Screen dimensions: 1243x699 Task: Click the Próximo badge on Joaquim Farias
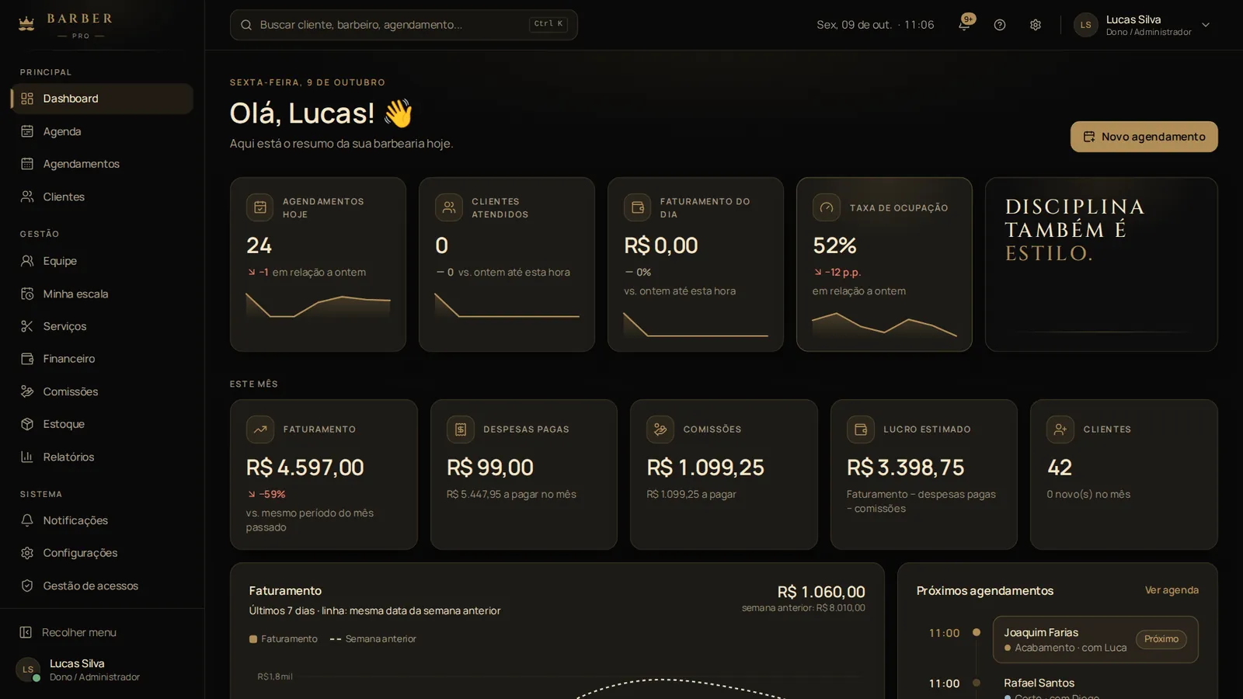click(x=1161, y=639)
